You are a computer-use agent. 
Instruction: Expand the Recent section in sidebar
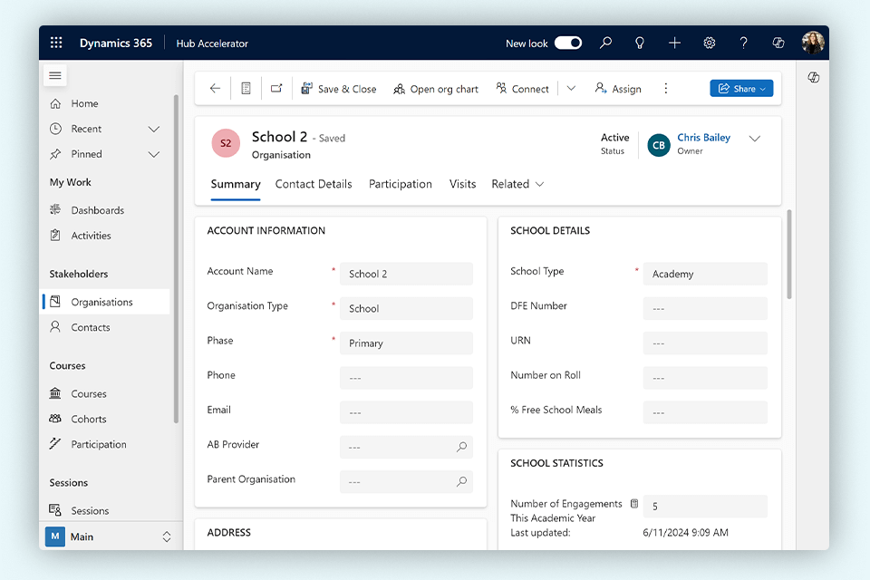tap(153, 129)
